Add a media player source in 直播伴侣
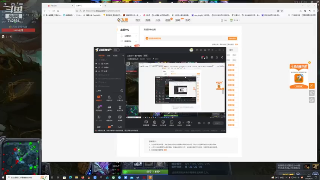This screenshot has height=180, width=320. pos(172,123)
